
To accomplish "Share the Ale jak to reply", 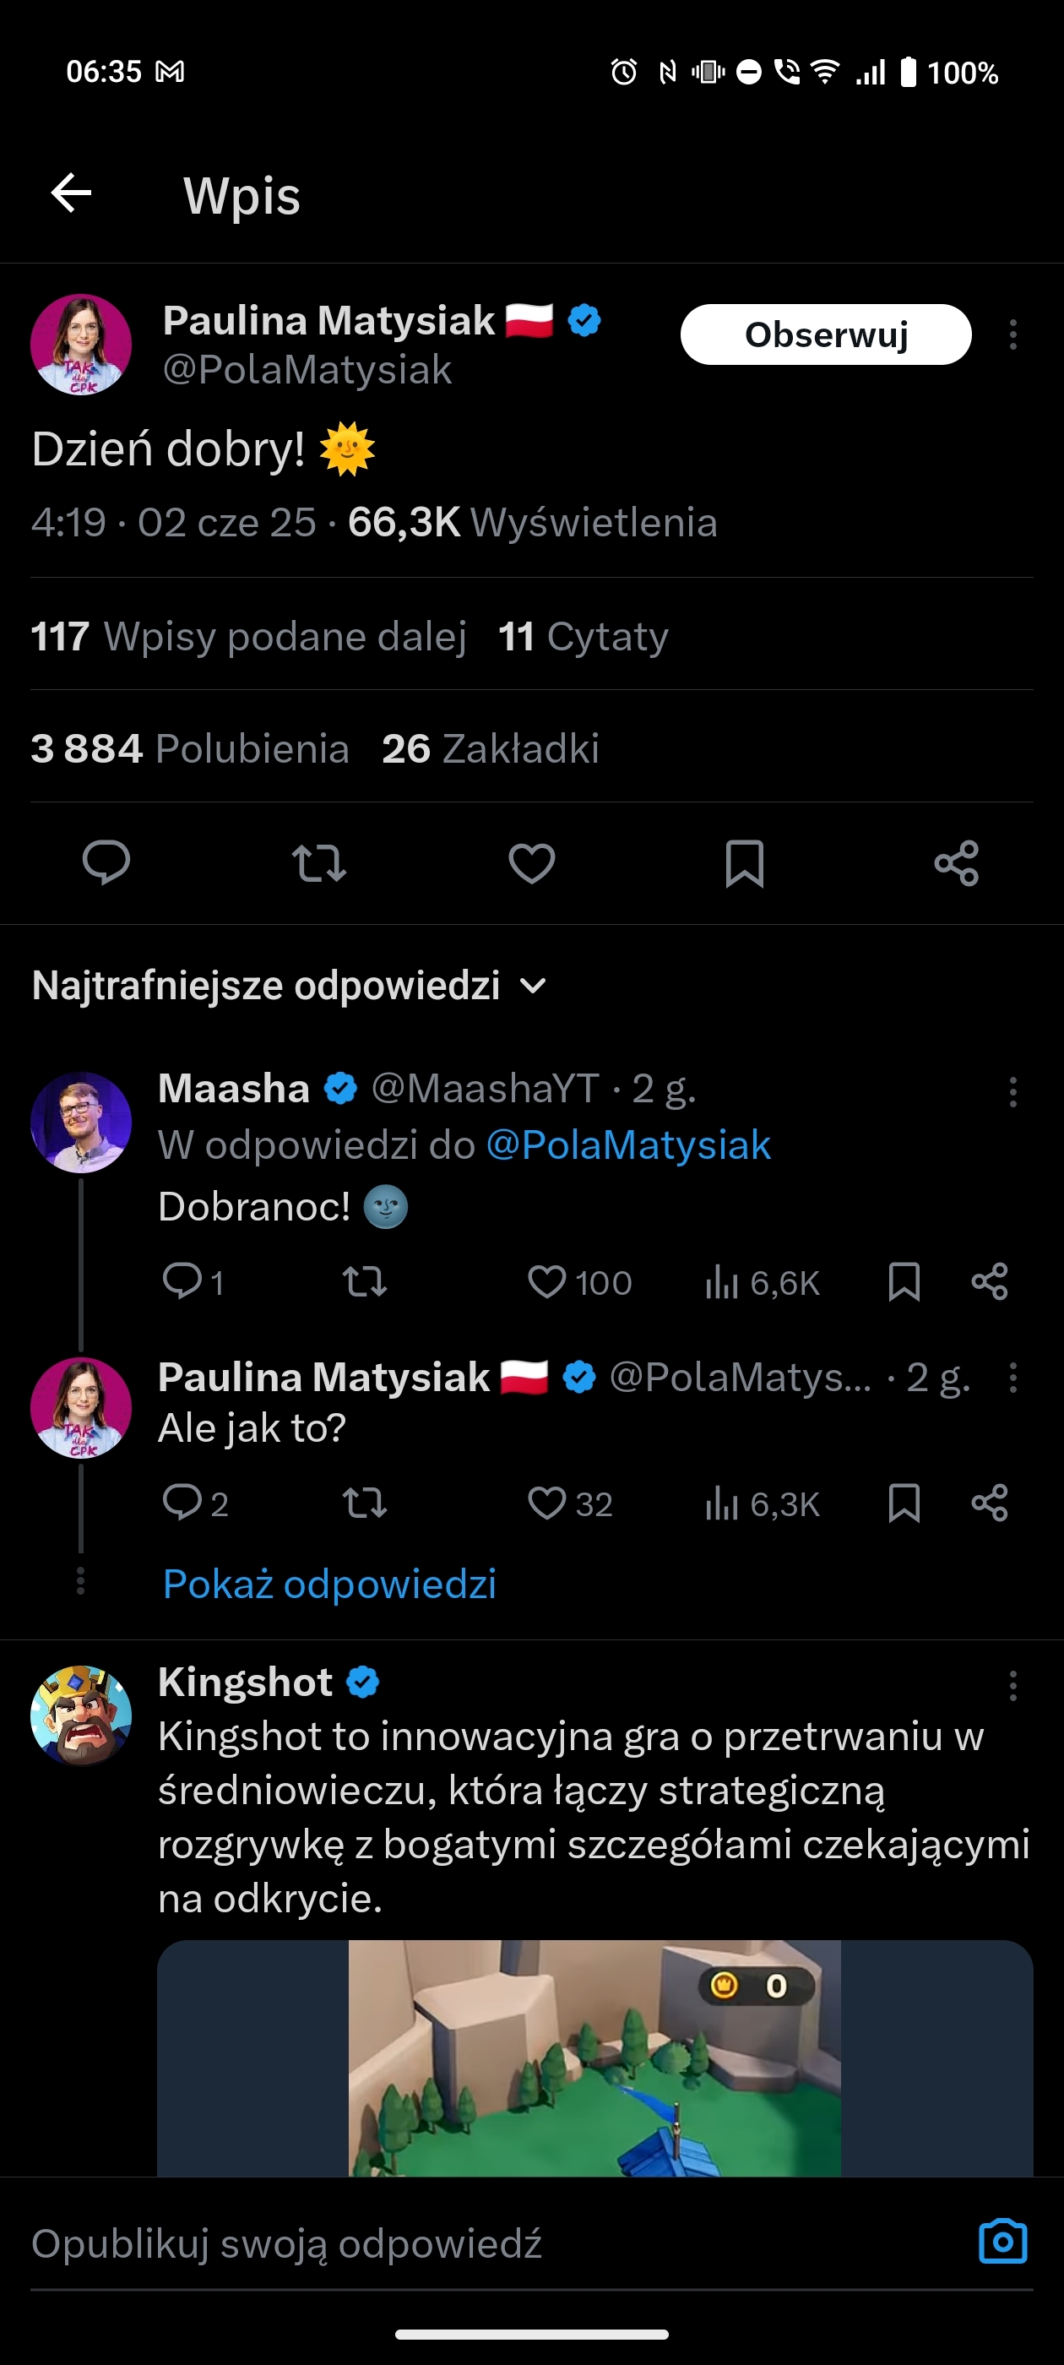I will (x=990, y=1503).
